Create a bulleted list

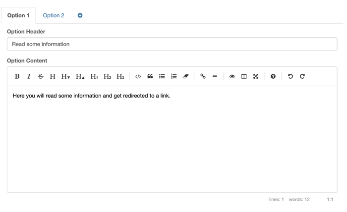pyautogui.click(x=162, y=76)
